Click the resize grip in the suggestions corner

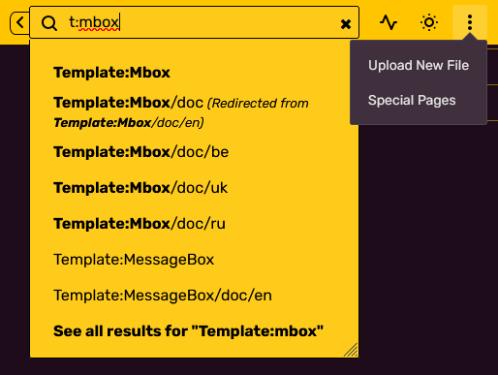351,350
